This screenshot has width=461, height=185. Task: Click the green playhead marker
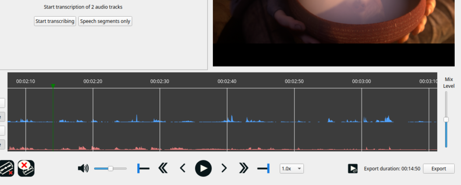coord(53,86)
